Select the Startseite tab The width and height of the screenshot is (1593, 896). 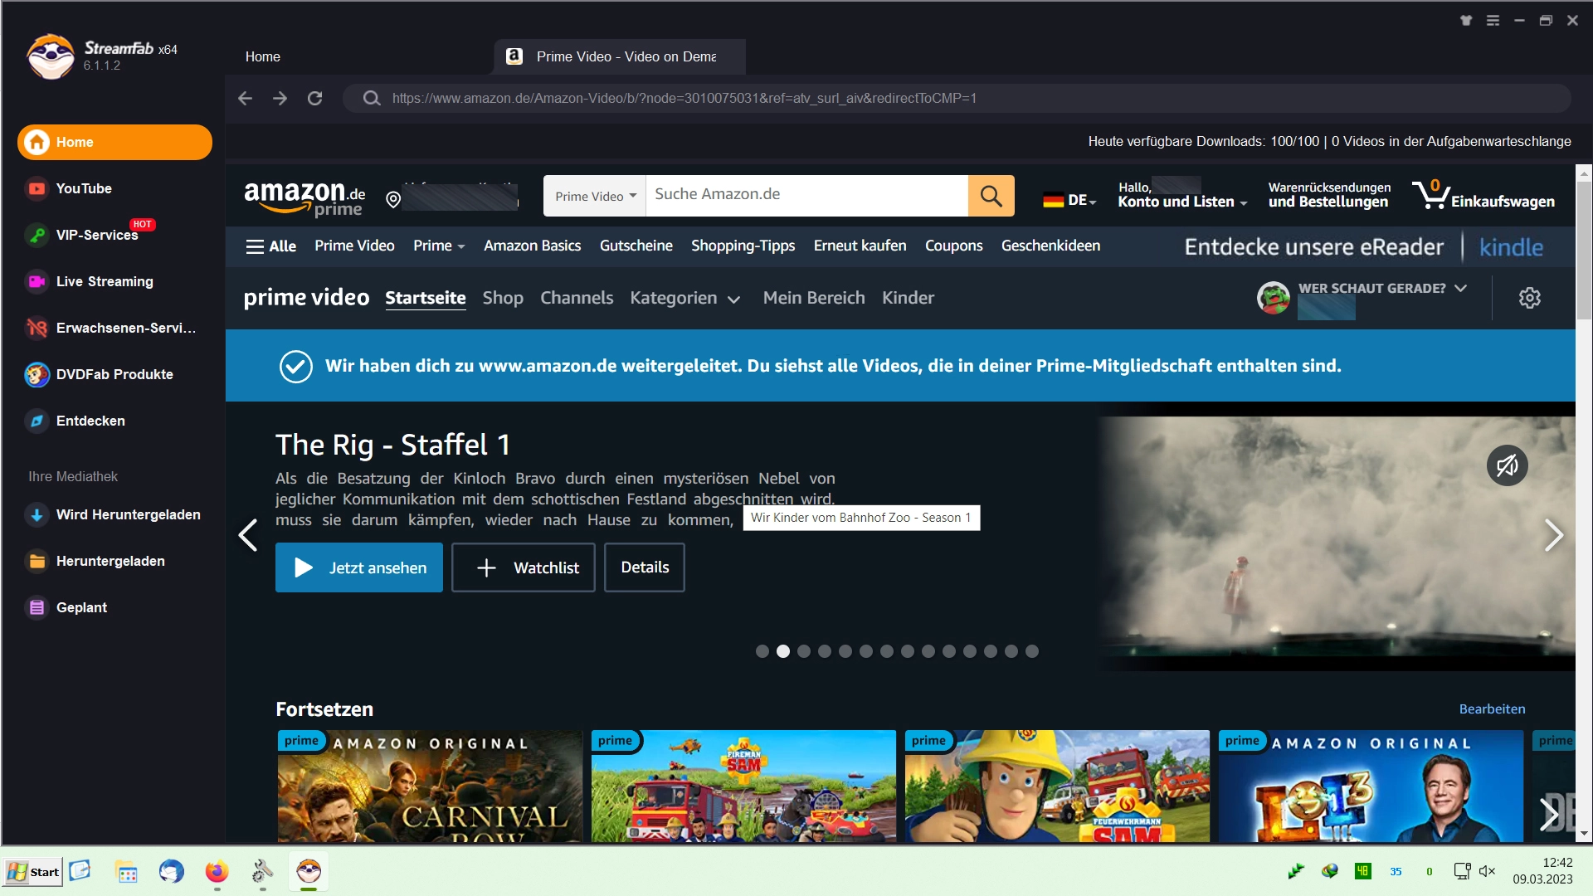(425, 298)
